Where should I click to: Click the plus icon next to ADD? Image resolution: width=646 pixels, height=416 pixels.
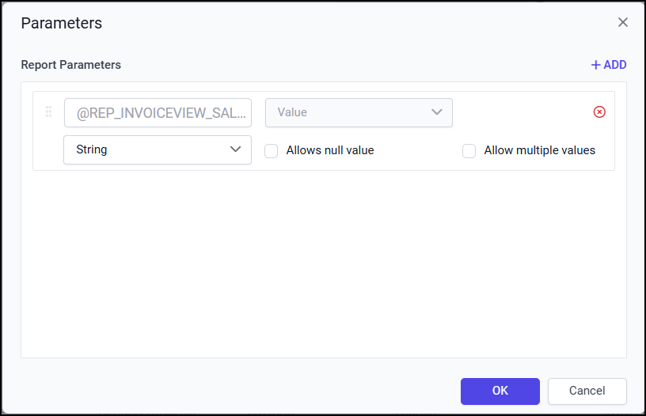click(596, 65)
